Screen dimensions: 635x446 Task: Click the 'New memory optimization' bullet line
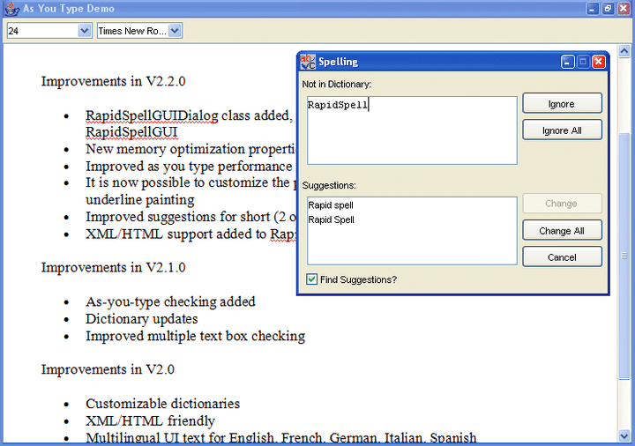coord(190,149)
